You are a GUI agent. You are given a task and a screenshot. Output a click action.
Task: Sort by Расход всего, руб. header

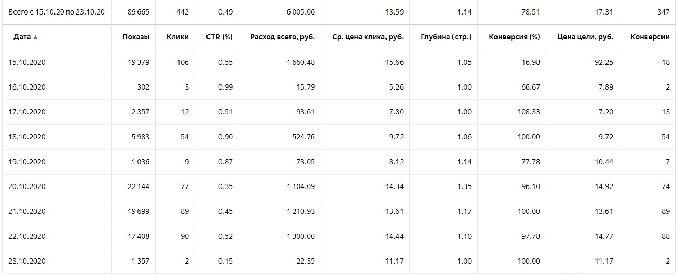(282, 37)
